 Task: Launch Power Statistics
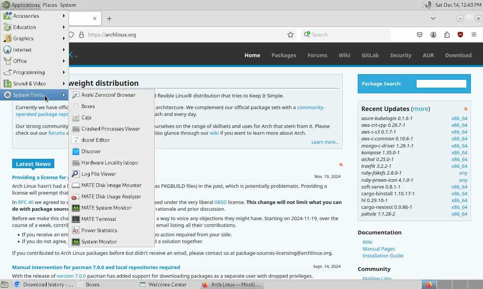(x=111, y=230)
